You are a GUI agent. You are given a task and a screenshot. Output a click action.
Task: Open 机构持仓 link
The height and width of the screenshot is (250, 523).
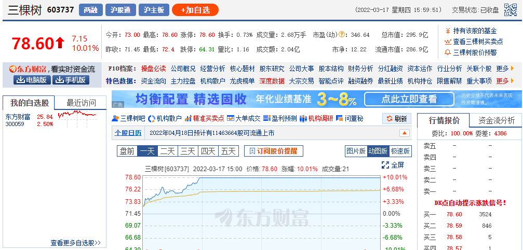tap(420, 81)
